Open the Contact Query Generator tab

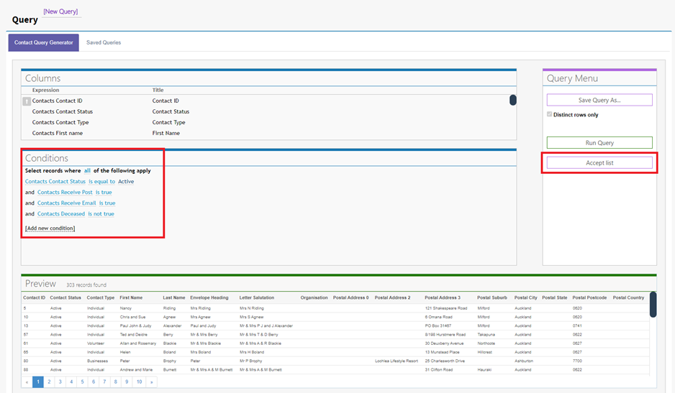click(x=43, y=42)
